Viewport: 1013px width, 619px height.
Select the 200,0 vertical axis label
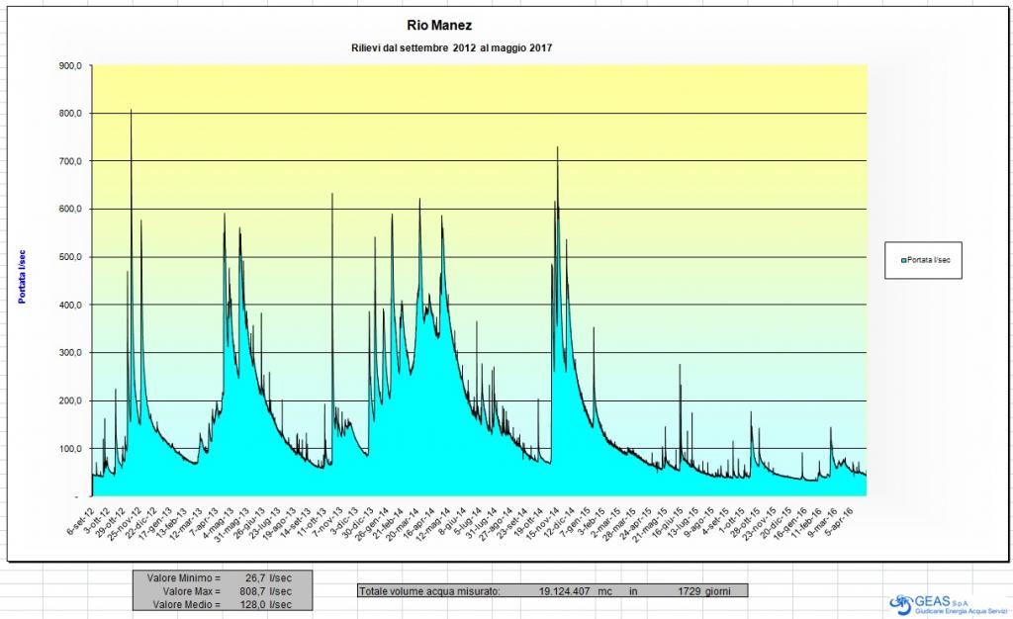tap(69, 400)
